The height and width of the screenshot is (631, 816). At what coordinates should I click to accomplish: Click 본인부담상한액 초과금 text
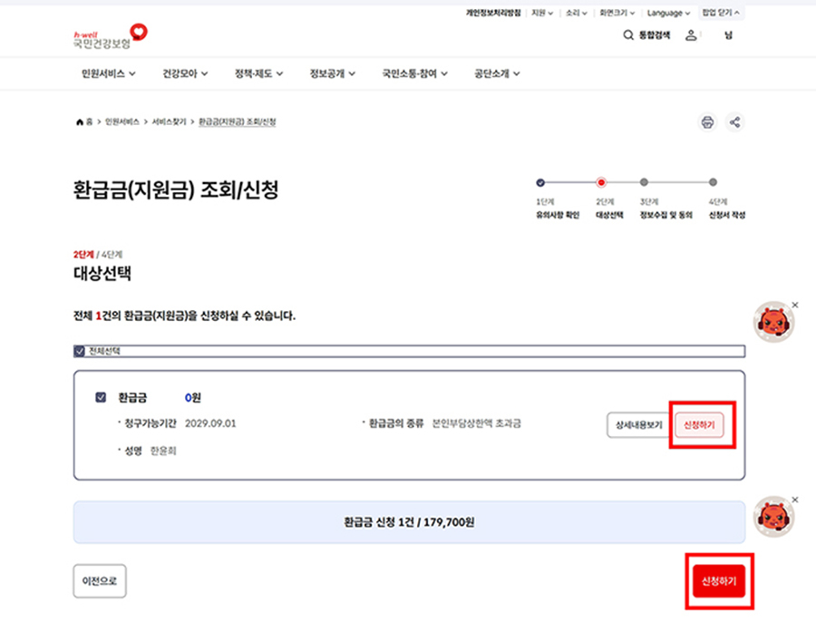(x=476, y=423)
